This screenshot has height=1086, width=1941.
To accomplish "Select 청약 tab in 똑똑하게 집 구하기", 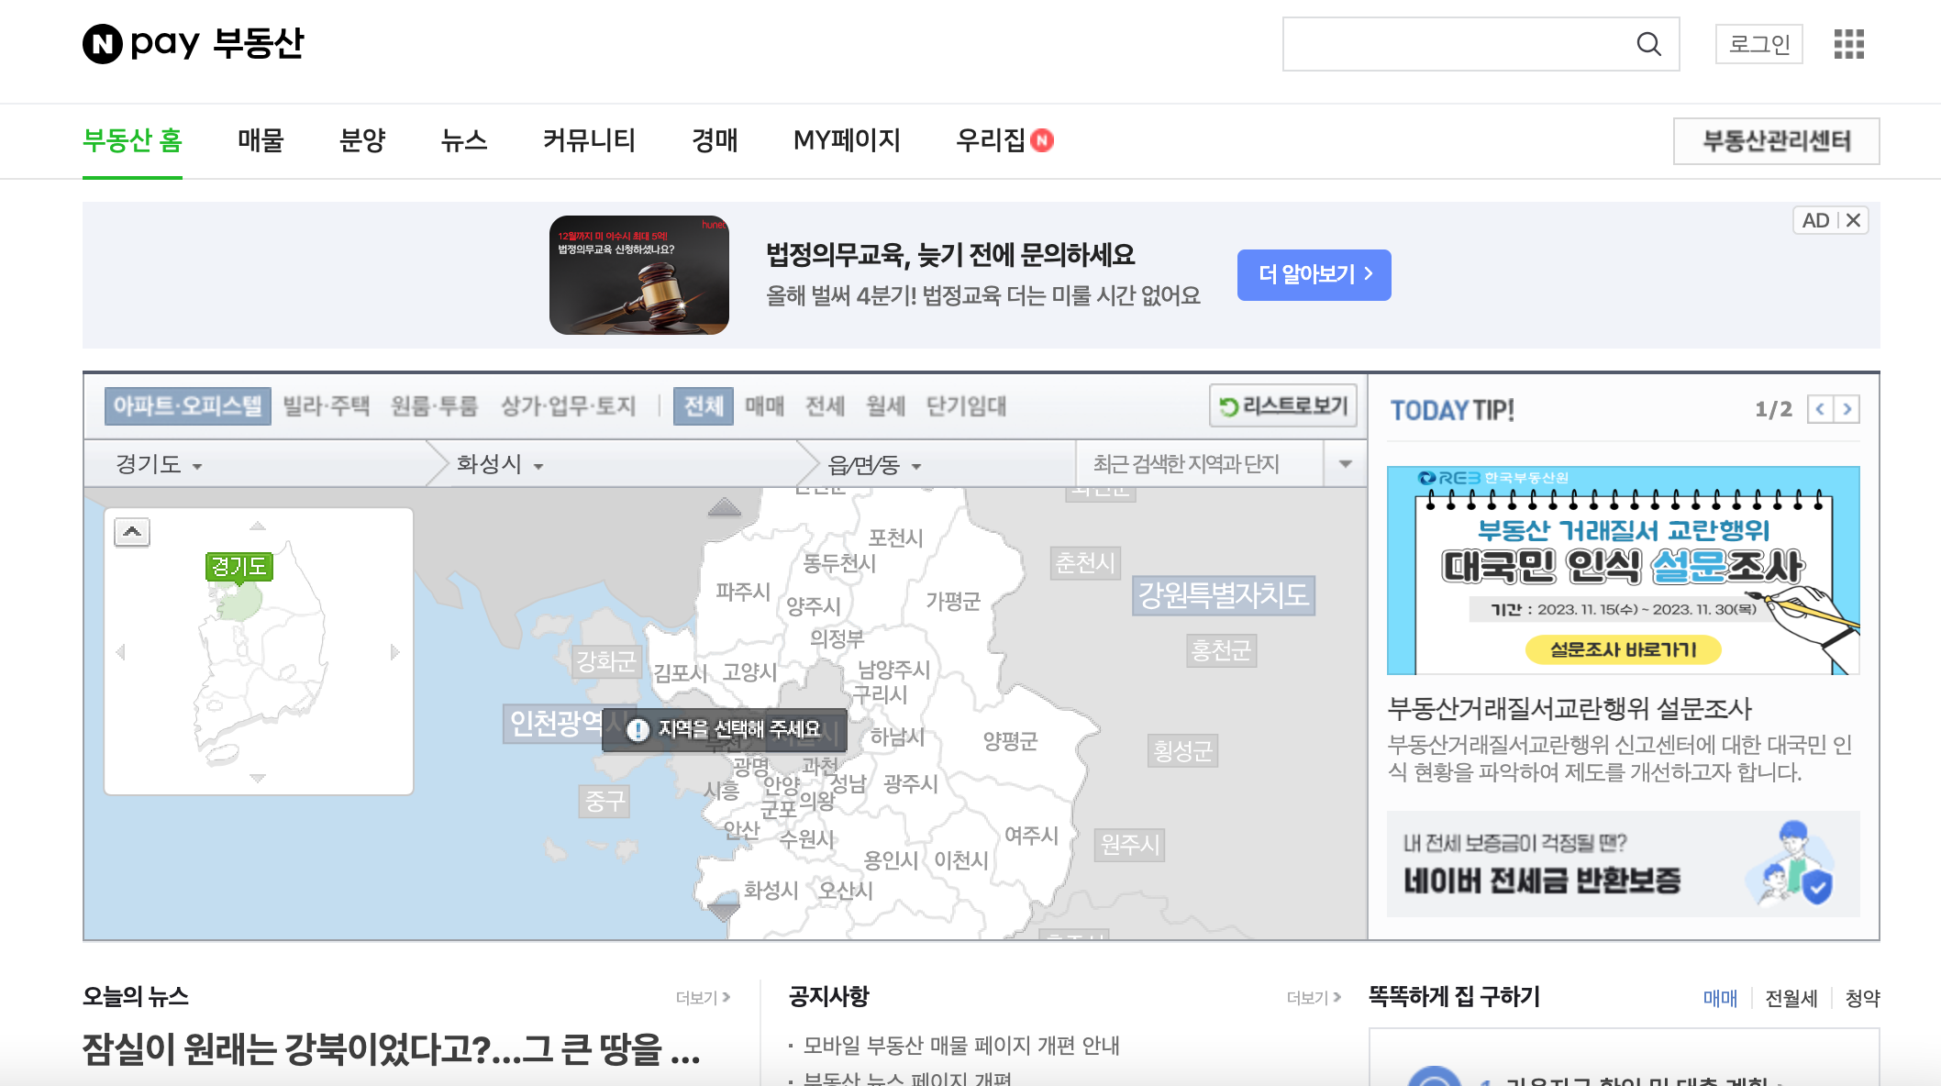I will [1862, 998].
